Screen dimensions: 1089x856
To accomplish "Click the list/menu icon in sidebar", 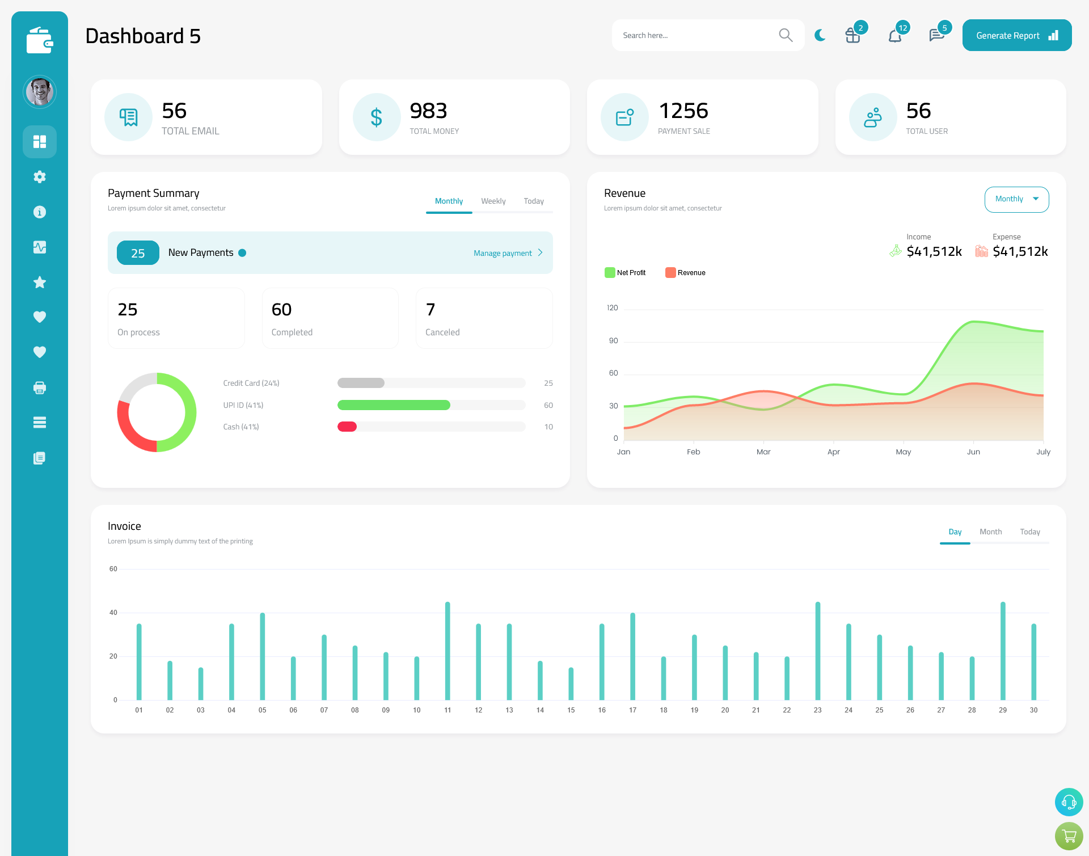I will point(40,423).
